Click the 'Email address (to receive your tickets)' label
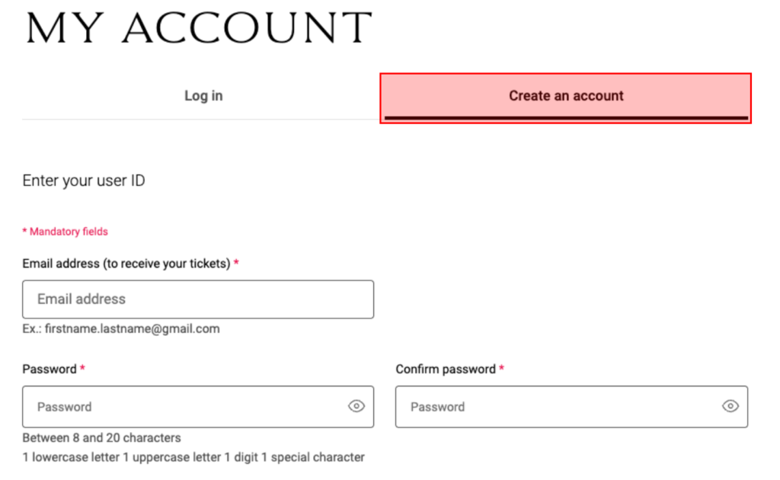This screenshot has height=480, width=780. pyautogui.click(x=126, y=264)
